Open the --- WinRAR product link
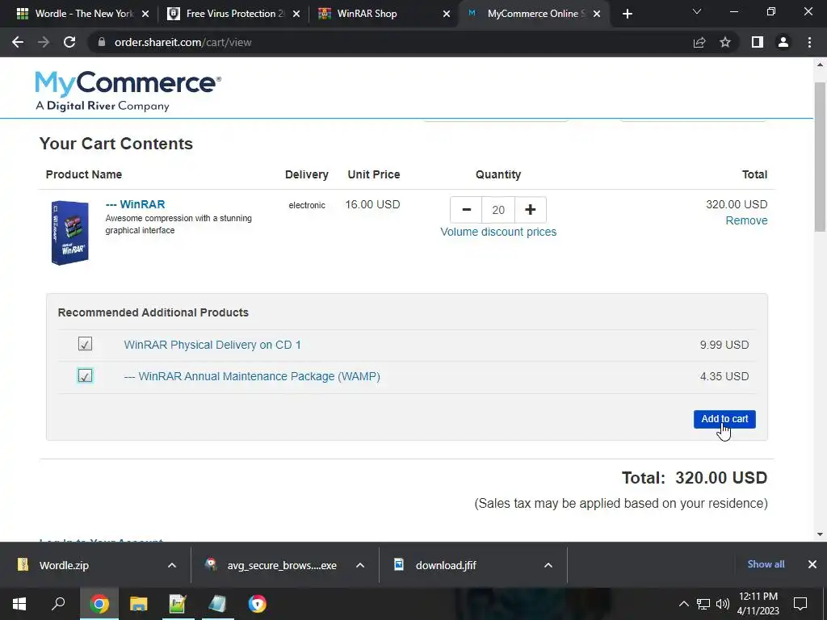 pyautogui.click(x=135, y=204)
